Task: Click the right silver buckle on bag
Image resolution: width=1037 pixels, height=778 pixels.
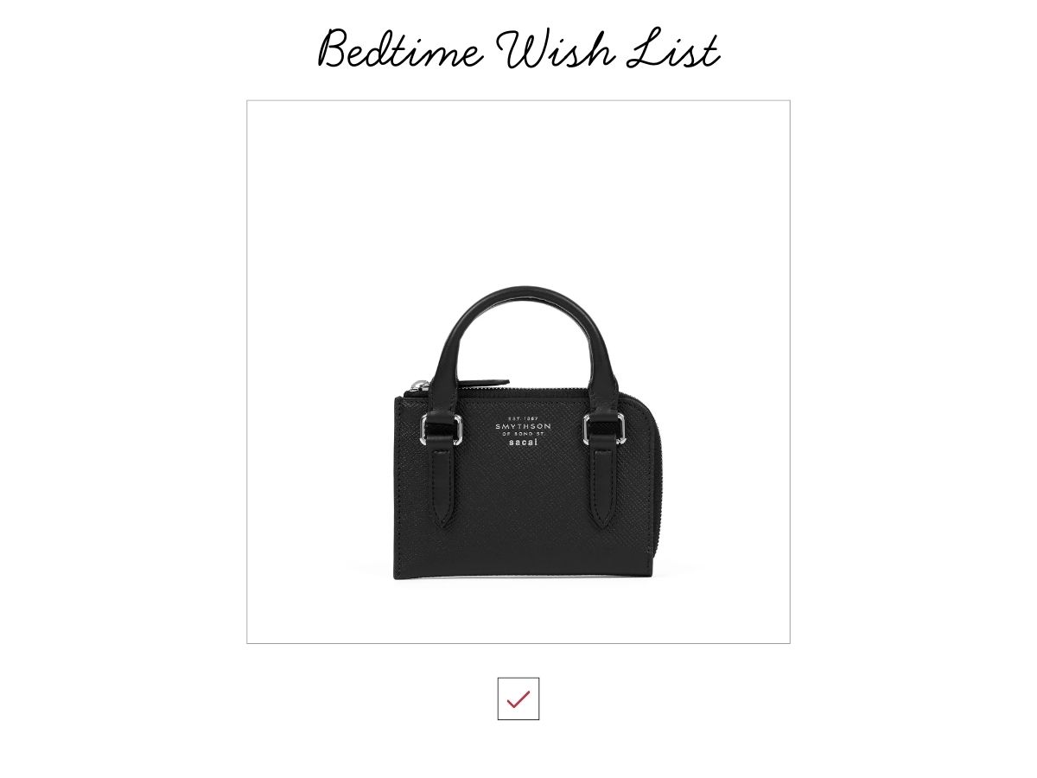Action: pyautogui.click(x=604, y=429)
